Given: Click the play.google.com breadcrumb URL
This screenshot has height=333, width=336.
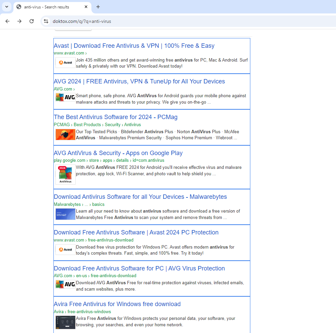Looking at the screenshot, I should click(x=70, y=160).
